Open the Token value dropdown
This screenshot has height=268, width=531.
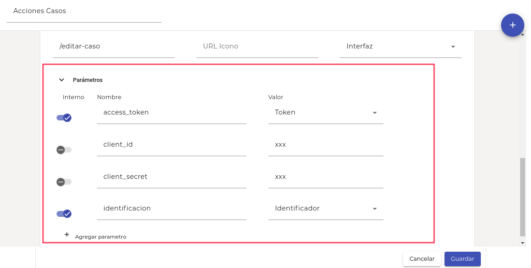tap(325, 113)
